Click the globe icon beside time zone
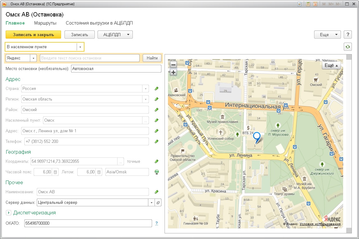The width and height of the screenshot is (359, 239). [157, 172]
